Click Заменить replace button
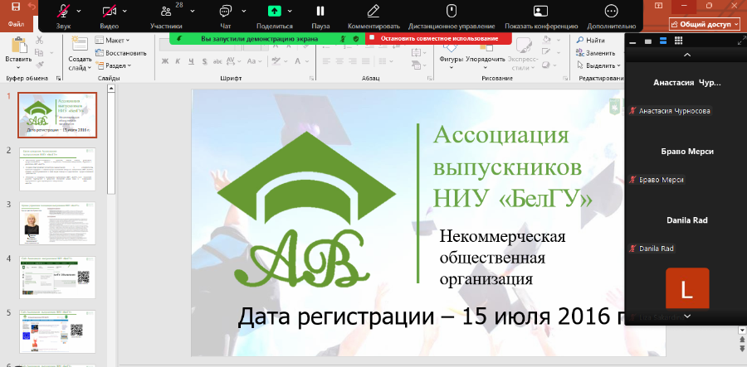Viewport: 747px width, 367px height. (x=594, y=53)
